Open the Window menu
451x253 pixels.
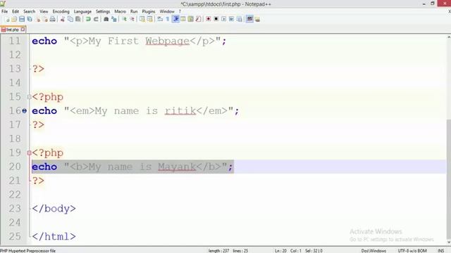pyautogui.click(x=167, y=11)
